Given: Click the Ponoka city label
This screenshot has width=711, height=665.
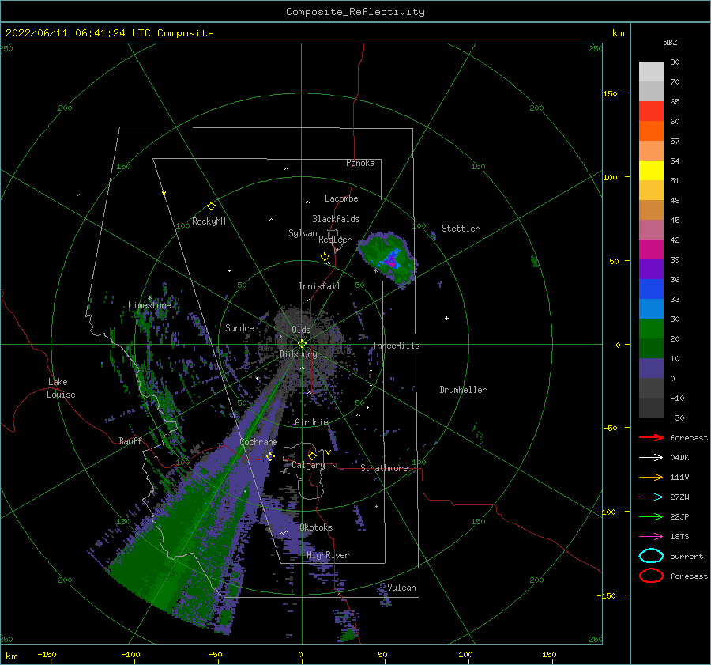Looking at the screenshot, I should pos(360,163).
